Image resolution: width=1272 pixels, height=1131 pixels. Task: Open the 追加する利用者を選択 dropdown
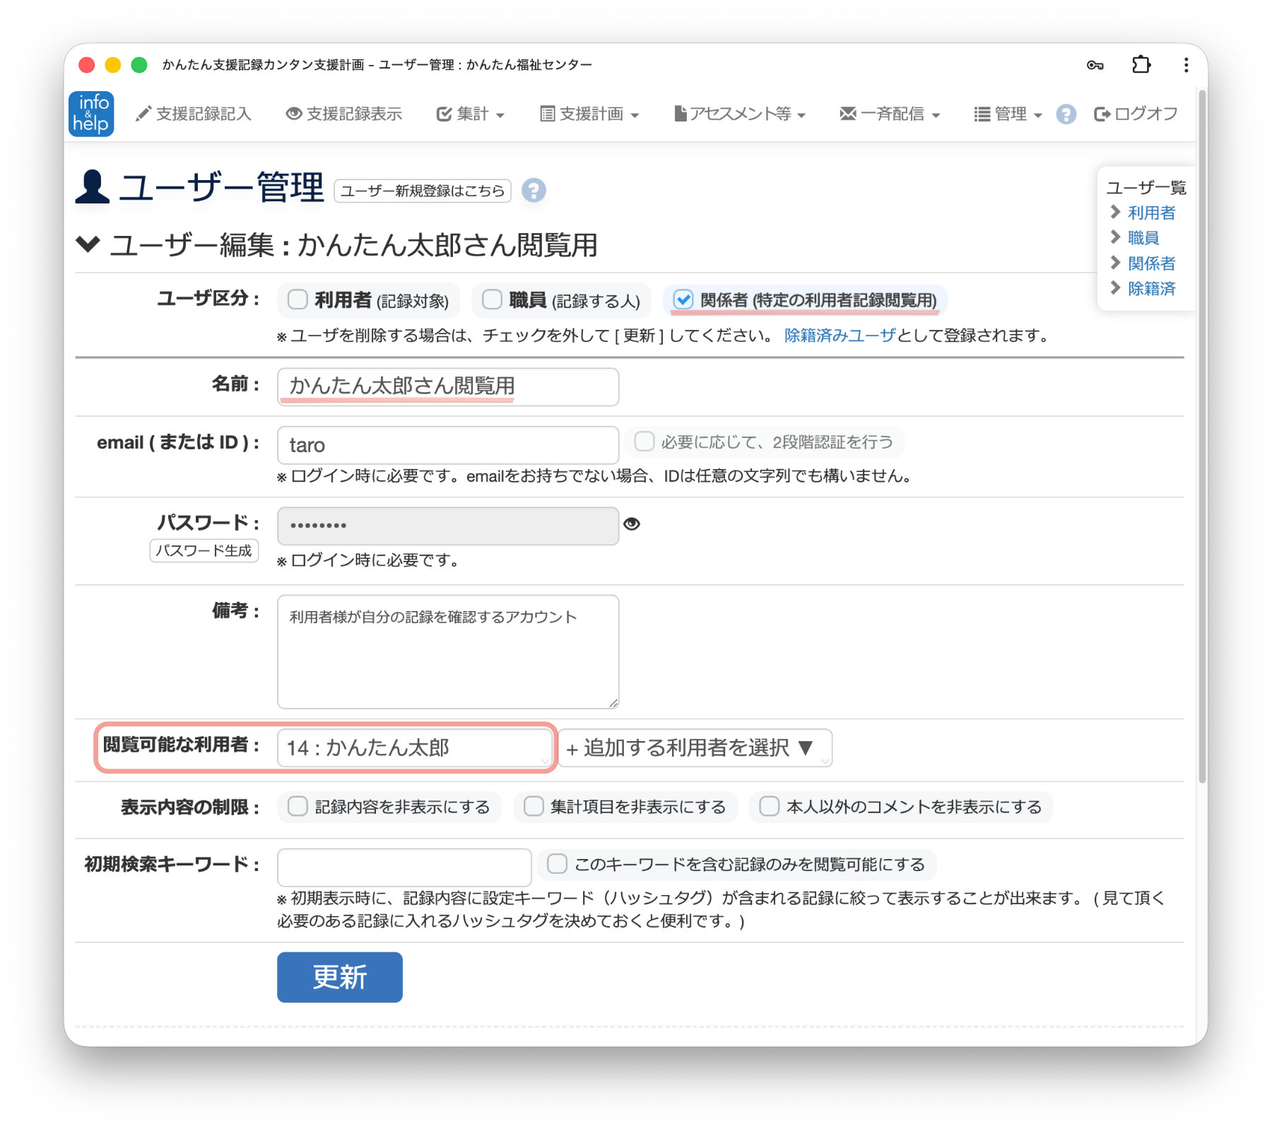(695, 748)
